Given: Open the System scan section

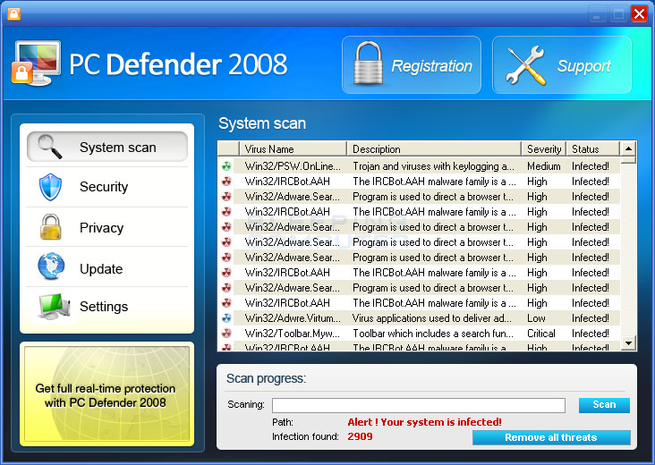Looking at the screenshot, I should tap(107, 147).
